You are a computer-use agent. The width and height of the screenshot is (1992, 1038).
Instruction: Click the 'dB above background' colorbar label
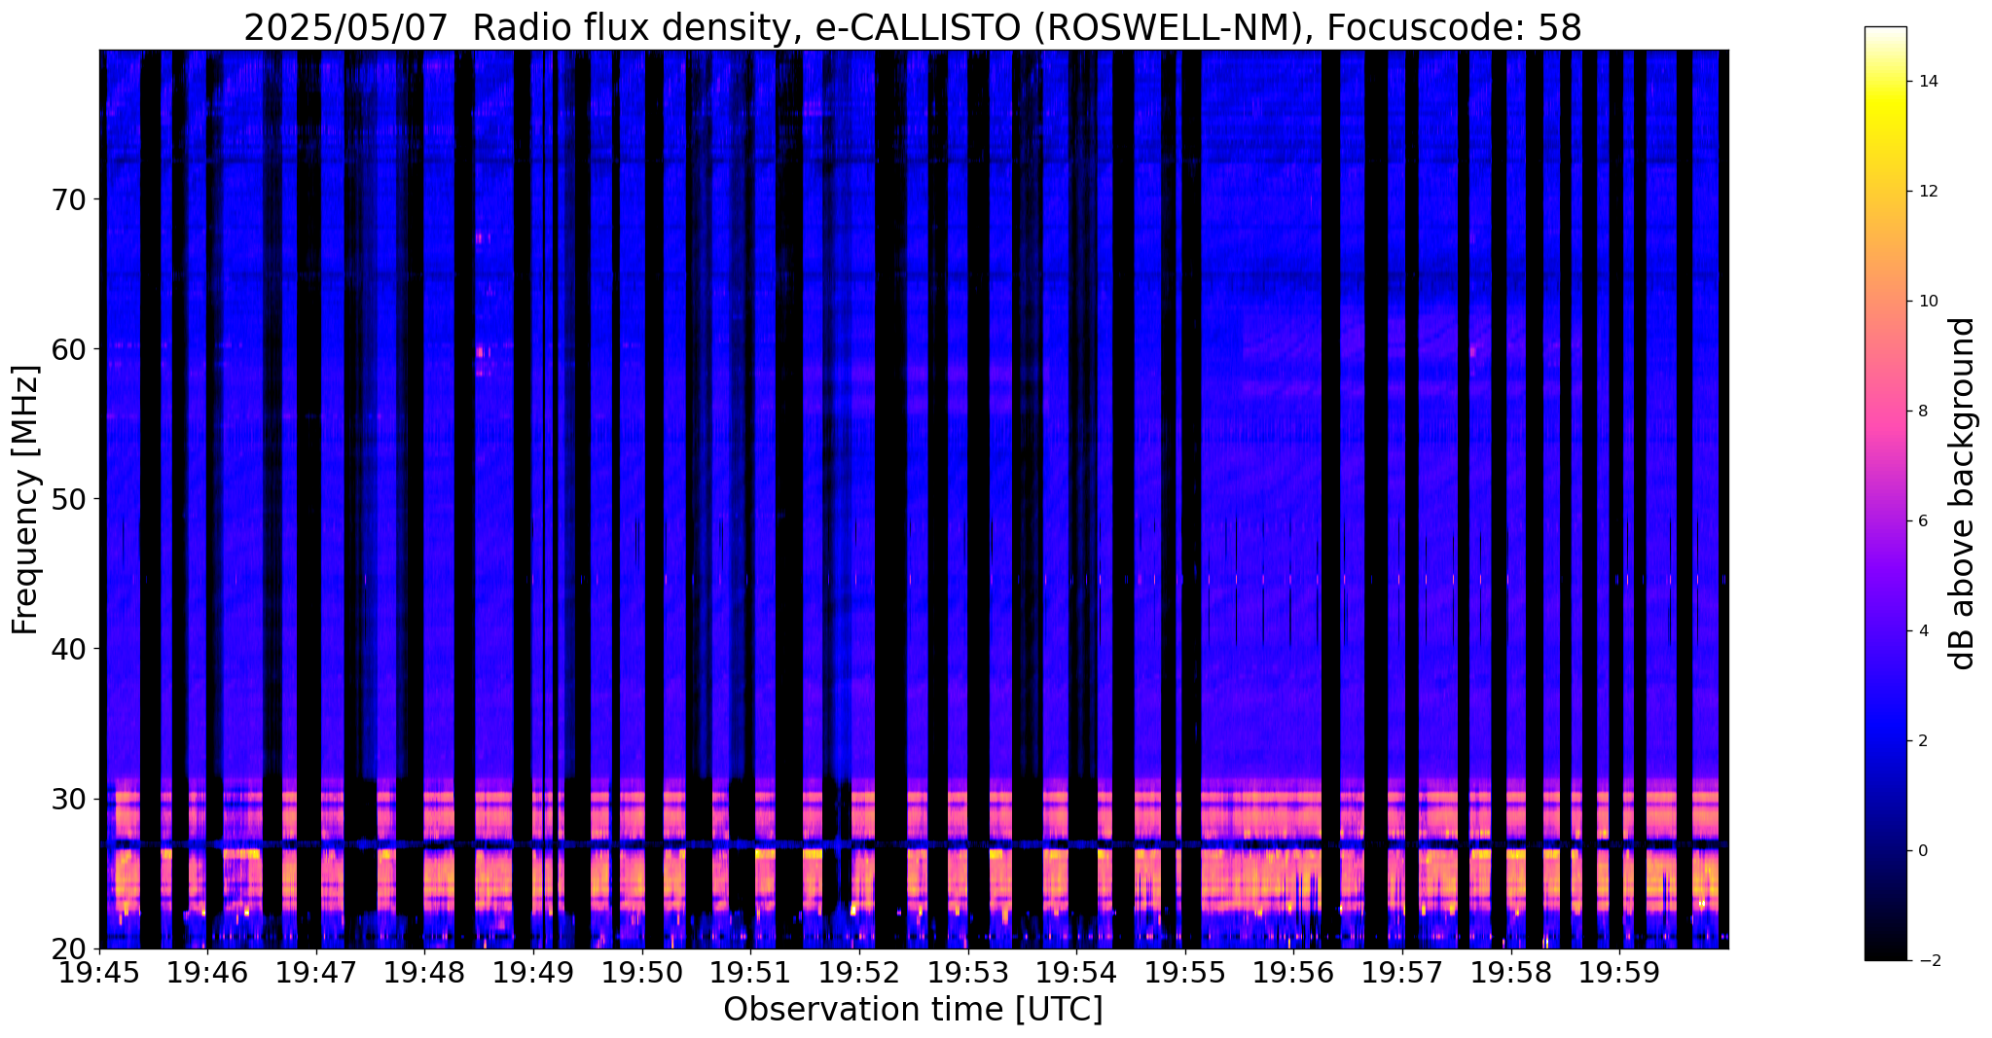(x=1963, y=493)
